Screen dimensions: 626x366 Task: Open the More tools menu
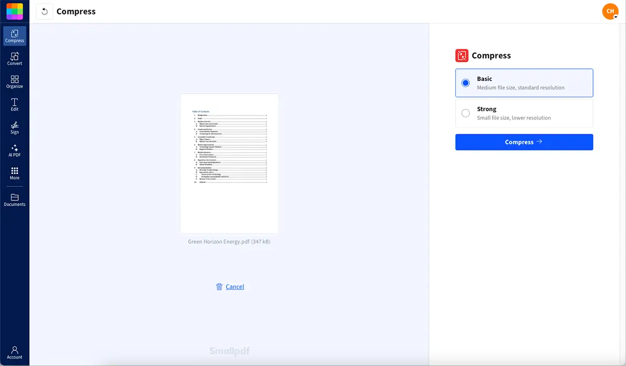click(x=14, y=173)
